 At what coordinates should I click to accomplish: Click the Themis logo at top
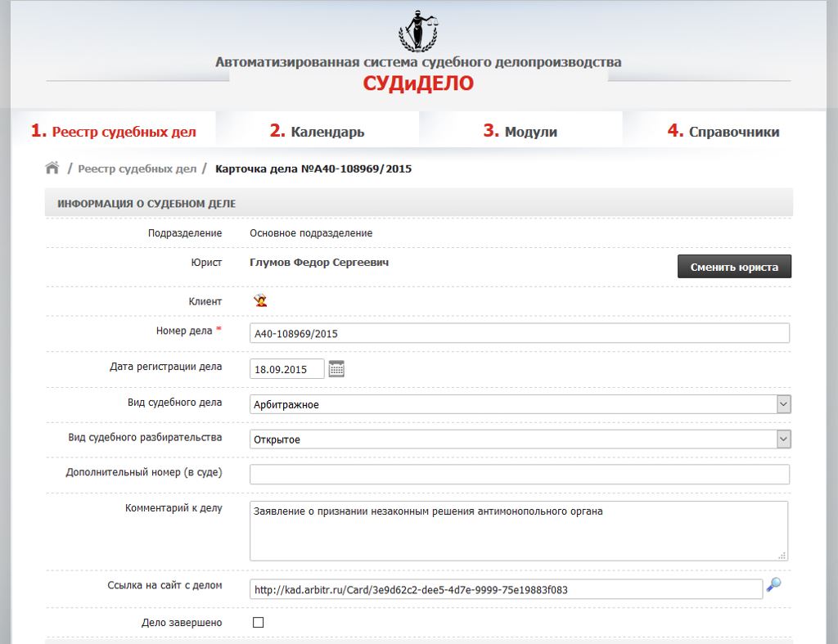pos(418,30)
